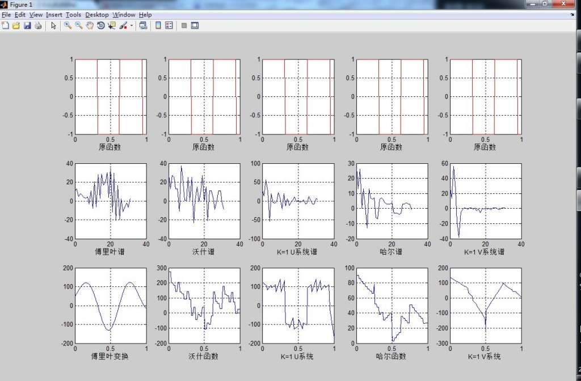Select the plot labeled K=1 V系统

(x=486, y=306)
